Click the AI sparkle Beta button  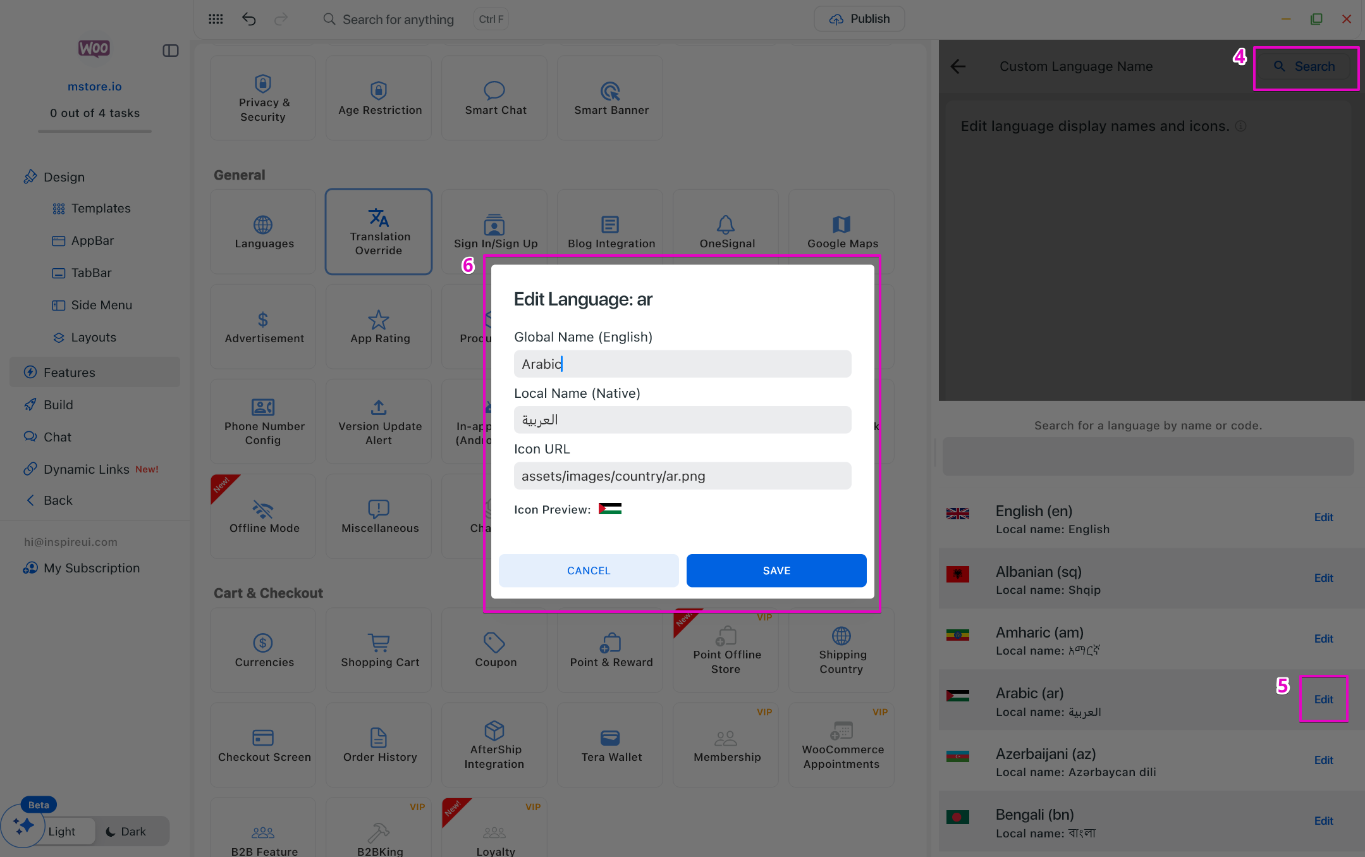(x=23, y=825)
